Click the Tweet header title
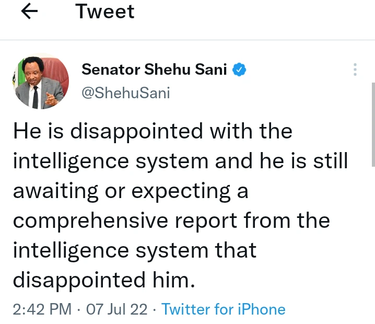The image size is (375, 324). (x=106, y=11)
